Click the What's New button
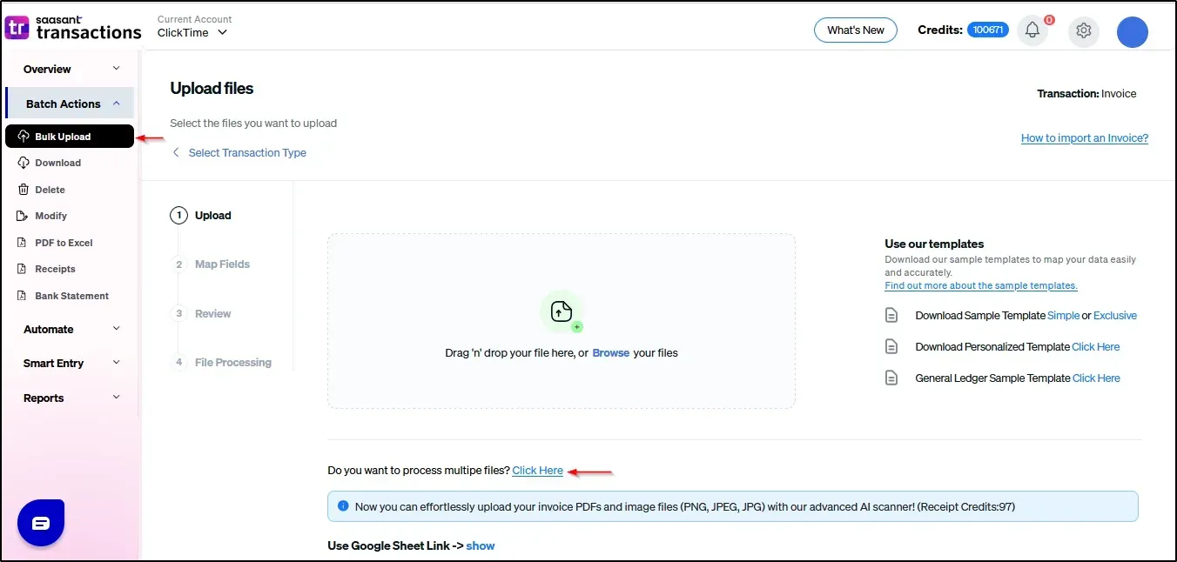 click(x=856, y=30)
